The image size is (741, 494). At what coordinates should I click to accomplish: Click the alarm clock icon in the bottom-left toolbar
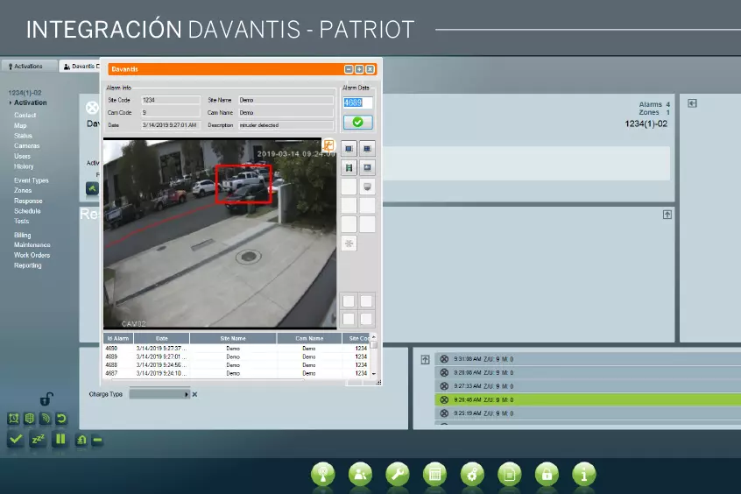pos(14,419)
